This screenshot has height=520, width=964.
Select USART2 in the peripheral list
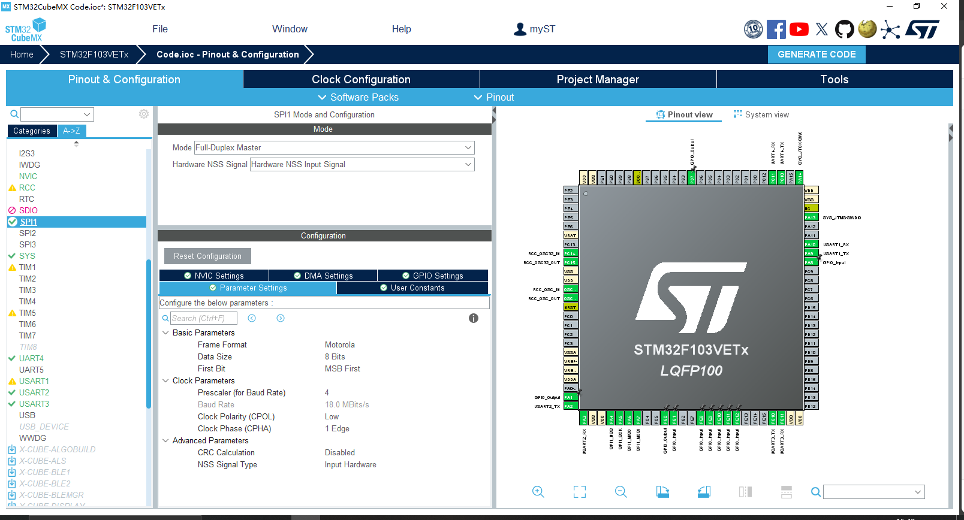tap(34, 392)
